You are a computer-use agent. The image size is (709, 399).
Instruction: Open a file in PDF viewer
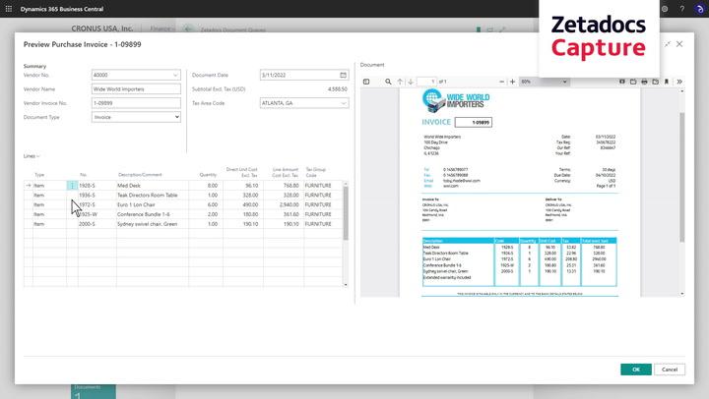[633, 82]
